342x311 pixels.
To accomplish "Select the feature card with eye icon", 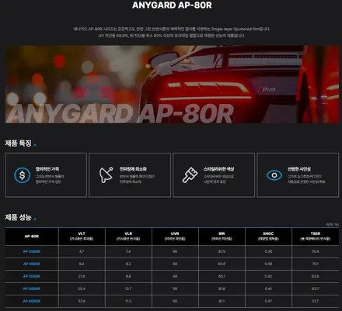I will 298,175.
